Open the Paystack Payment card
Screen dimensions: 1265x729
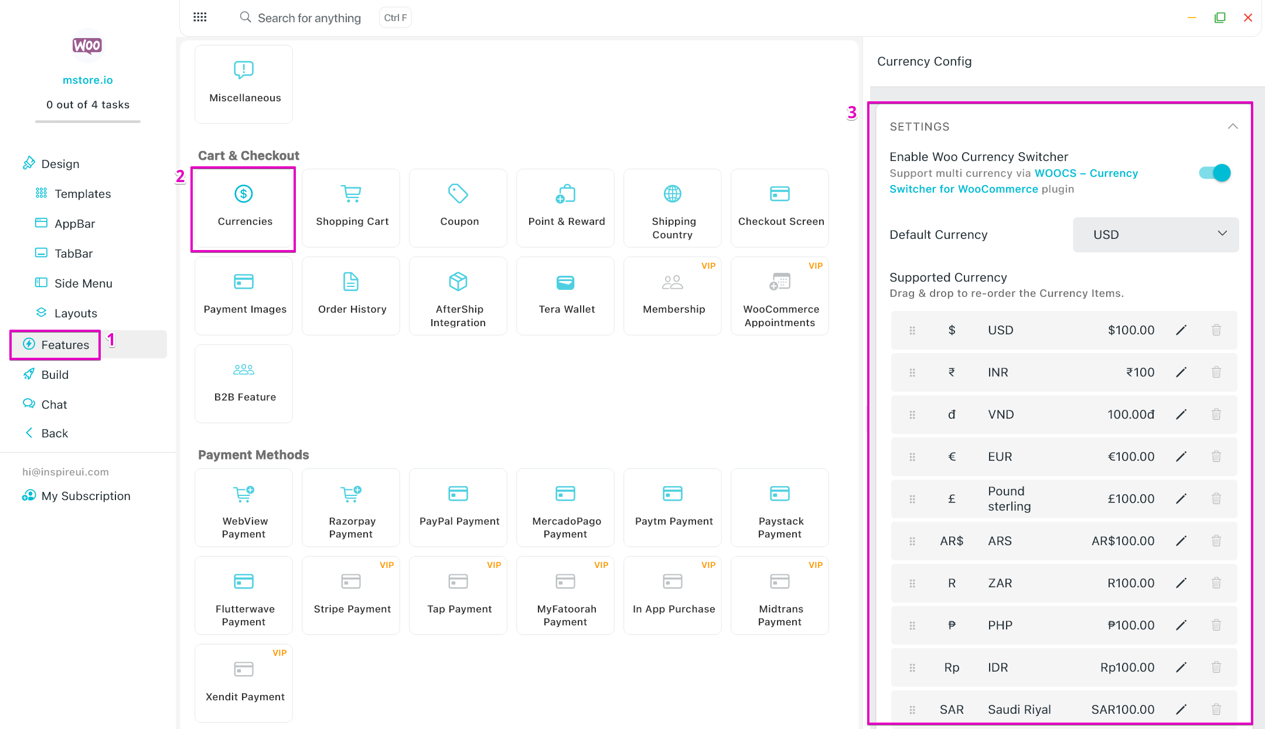click(780, 508)
